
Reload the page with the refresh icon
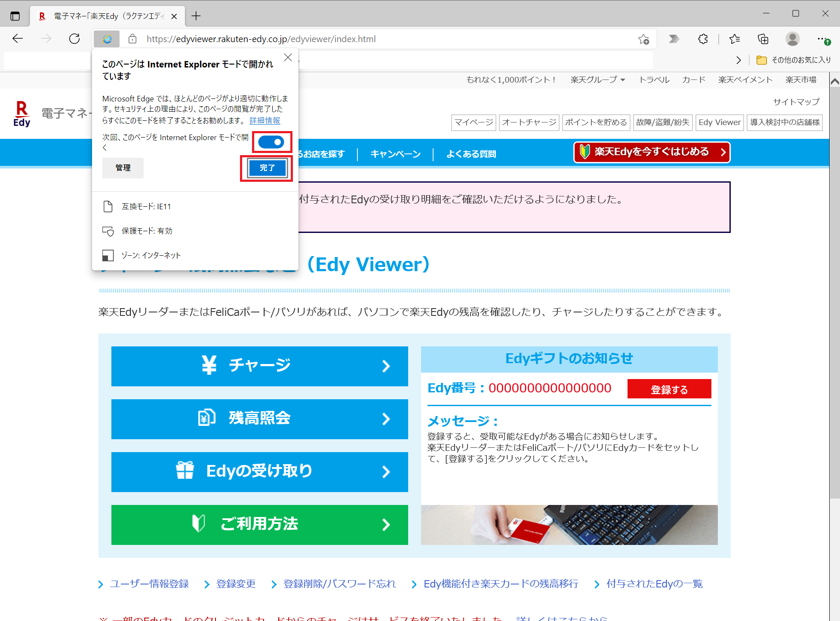[x=74, y=39]
